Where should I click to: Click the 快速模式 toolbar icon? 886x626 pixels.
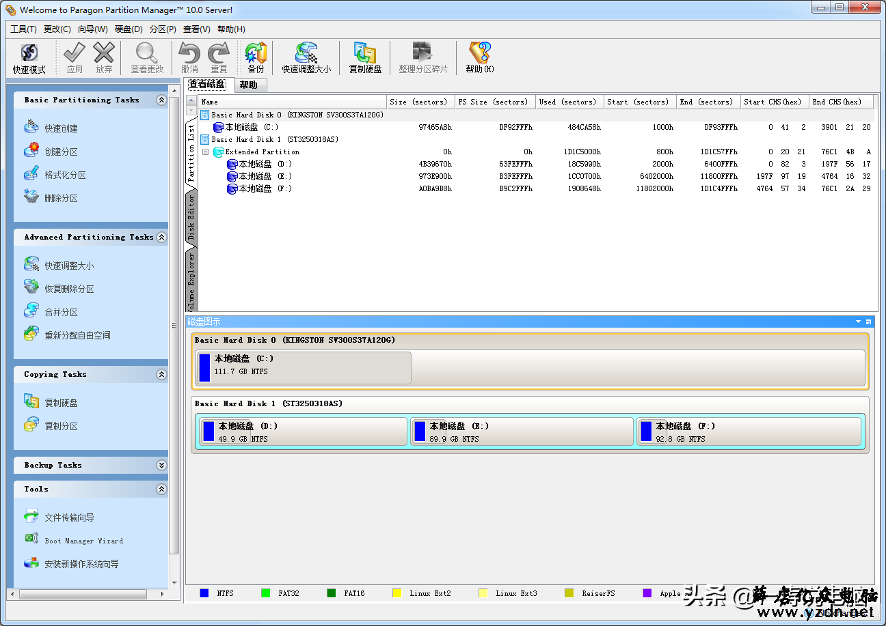[x=29, y=53]
